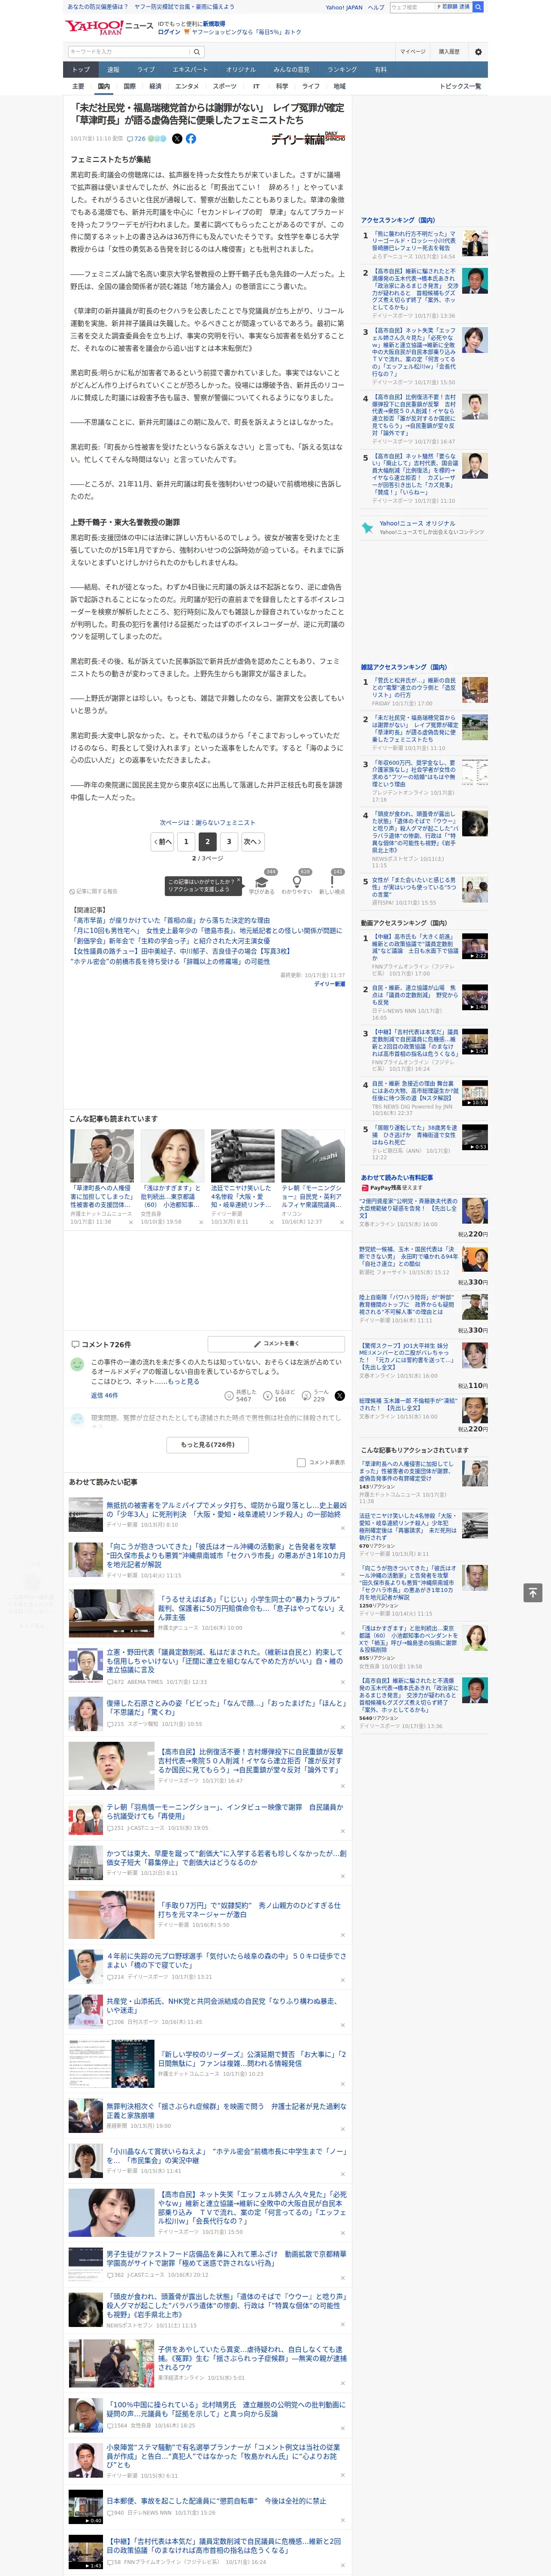The height and width of the screenshot is (2576, 551).
Task: Open the 購入履歴 link
Action: [x=449, y=51]
